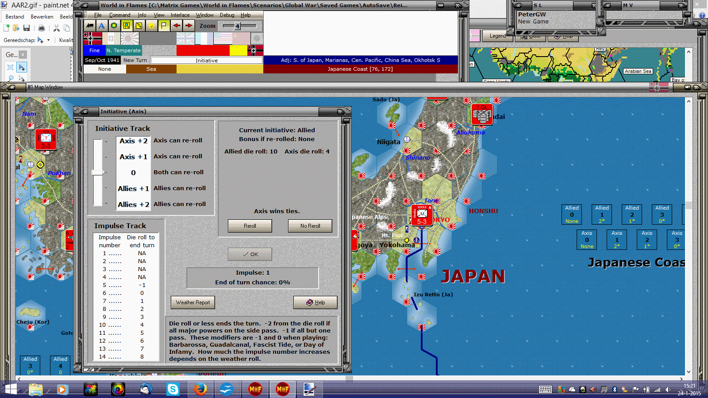Select the Japanese rising sun flag
The width and height of the screenshot is (708, 398).
[130, 38]
